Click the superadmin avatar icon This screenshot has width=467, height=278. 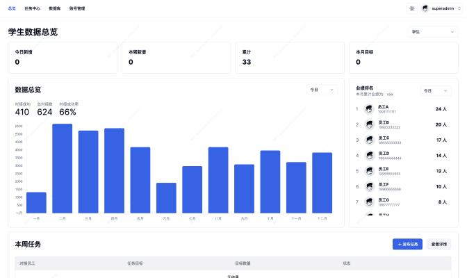(x=425, y=8)
